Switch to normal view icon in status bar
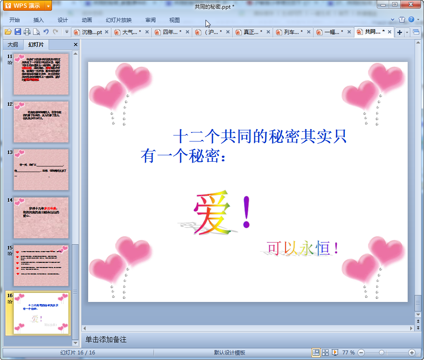Viewport: 424px width, 360px height. coord(316,352)
